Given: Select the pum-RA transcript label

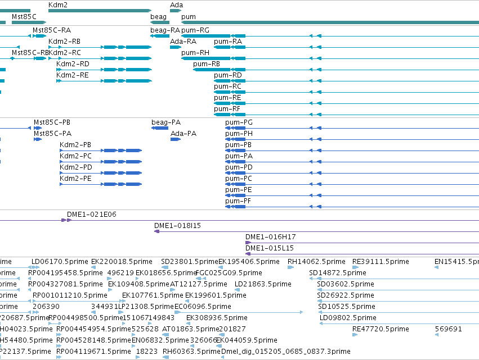Looking at the screenshot, I should coord(228,42).
